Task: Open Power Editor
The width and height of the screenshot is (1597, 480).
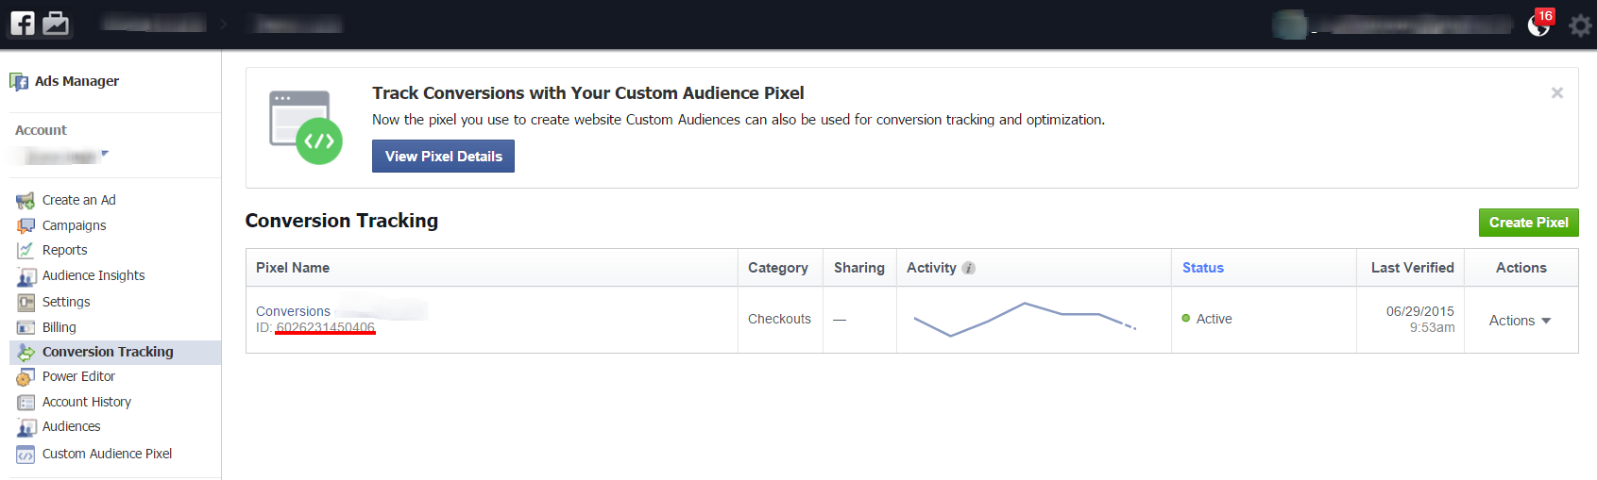Action: click(x=78, y=376)
